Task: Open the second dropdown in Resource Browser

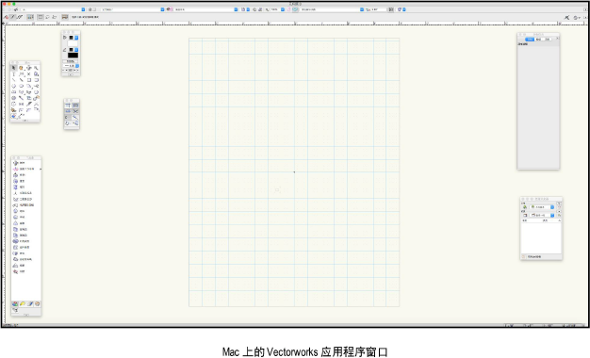Action: (552, 216)
